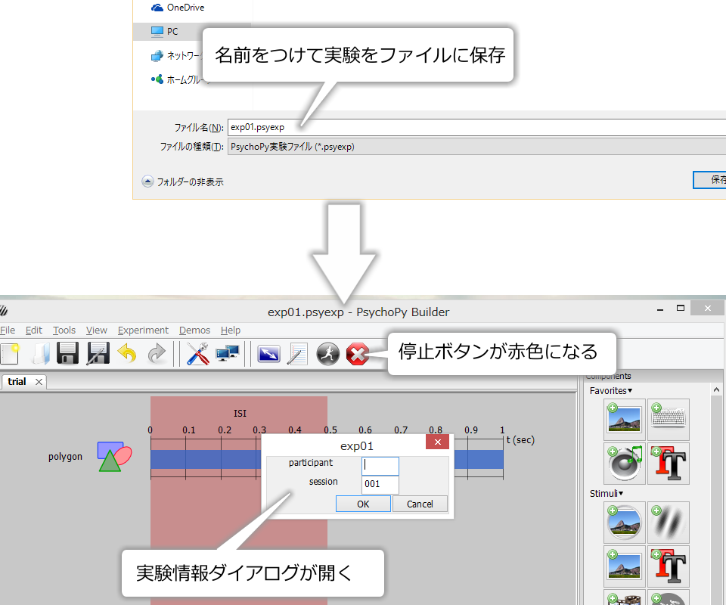This screenshot has height=605, width=726.
Task: Redo the last action
Action: coord(157,354)
